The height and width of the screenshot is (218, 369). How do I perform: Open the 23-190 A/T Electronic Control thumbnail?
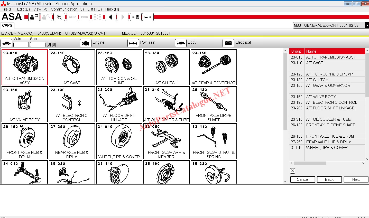click(x=72, y=104)
